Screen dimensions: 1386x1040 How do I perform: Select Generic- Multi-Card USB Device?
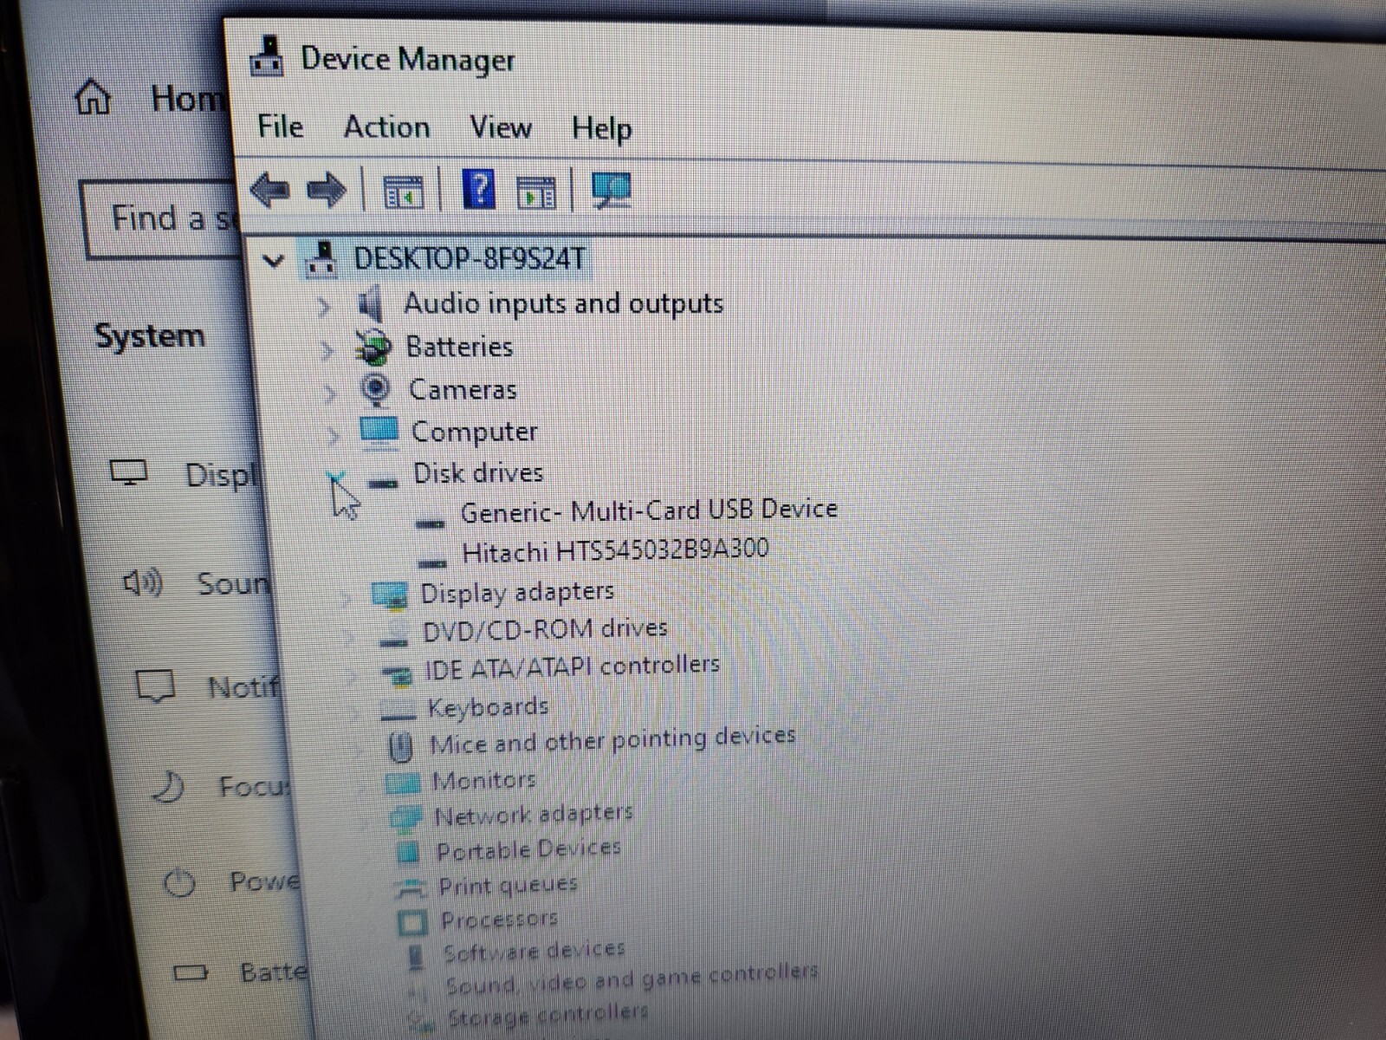tap(649, 510)
